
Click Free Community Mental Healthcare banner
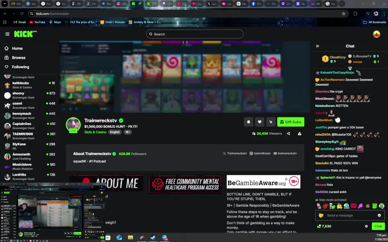pos(185,184)
